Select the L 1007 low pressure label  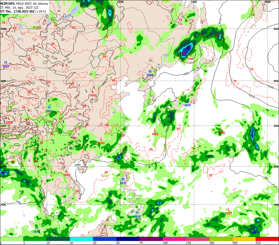[229, 211]
